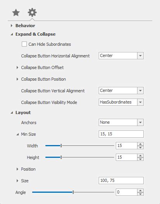The width and height of the screenshot is (160, 204).
Task: Open the Favorites star tab
Action: pos(16,13)
